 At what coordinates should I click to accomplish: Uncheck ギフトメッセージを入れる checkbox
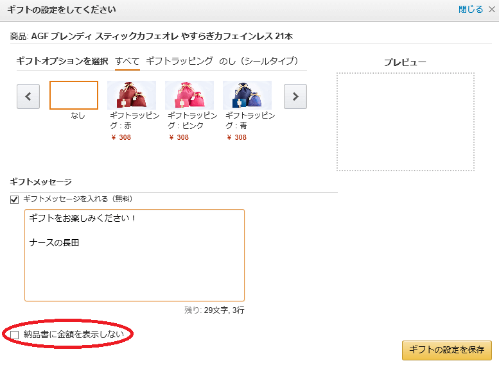15,199
